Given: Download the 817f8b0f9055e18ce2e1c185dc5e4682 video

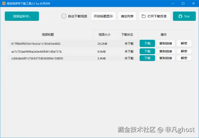Looking at the screenshot, I should [147, 43].
